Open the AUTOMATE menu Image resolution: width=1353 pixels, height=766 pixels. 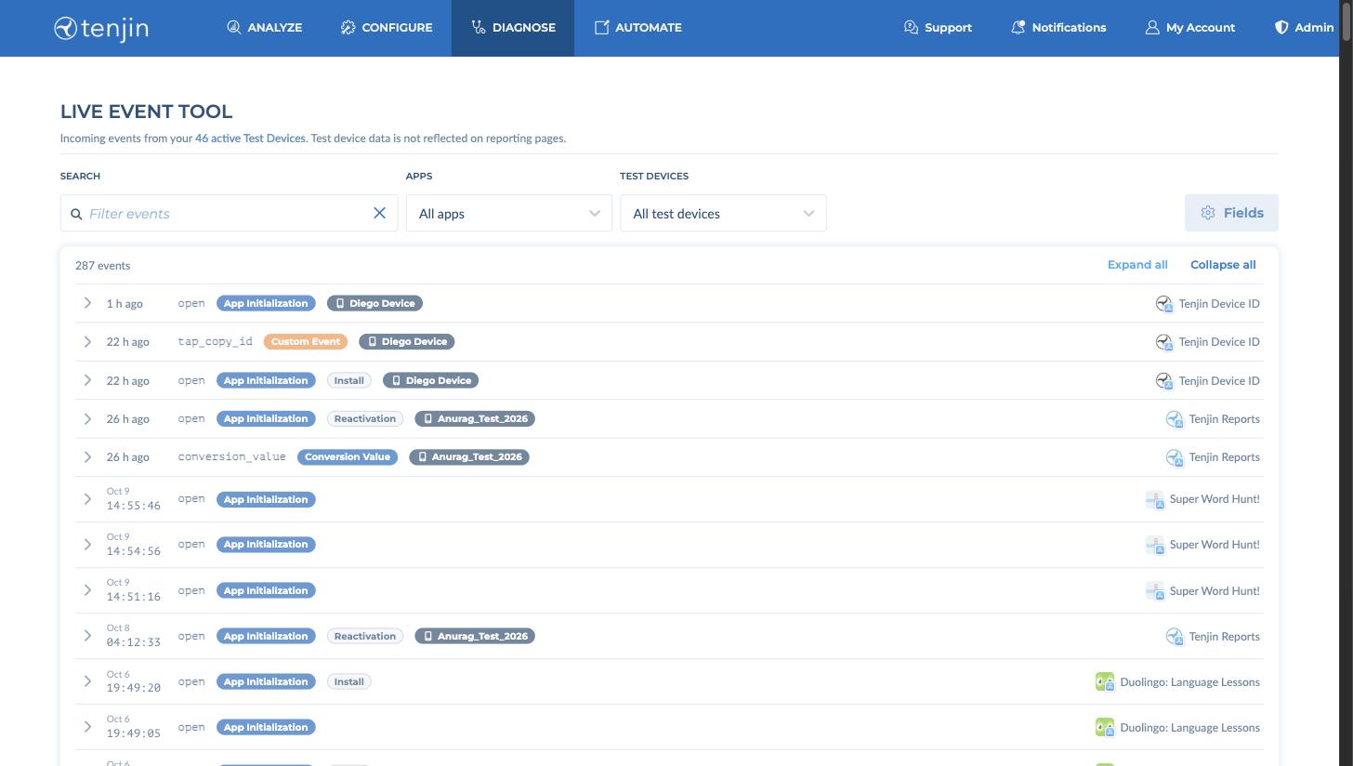click(x=637, y=28)
